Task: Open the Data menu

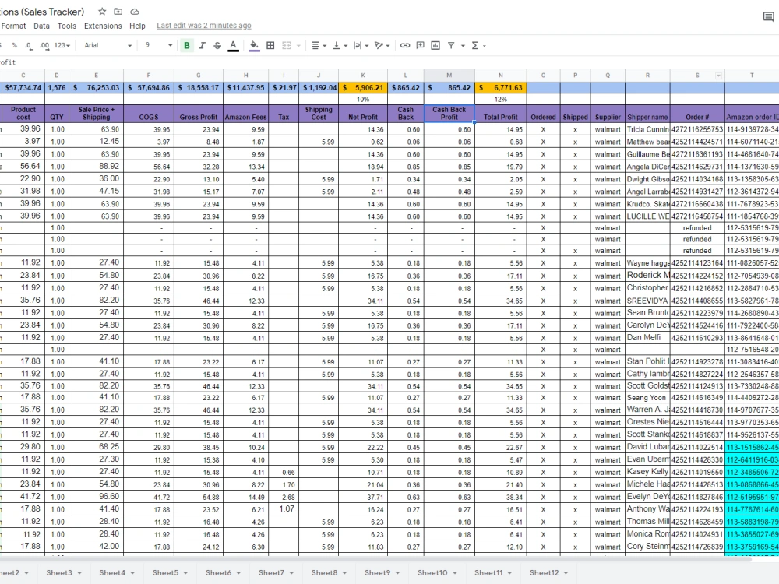Action: (42, 26)
